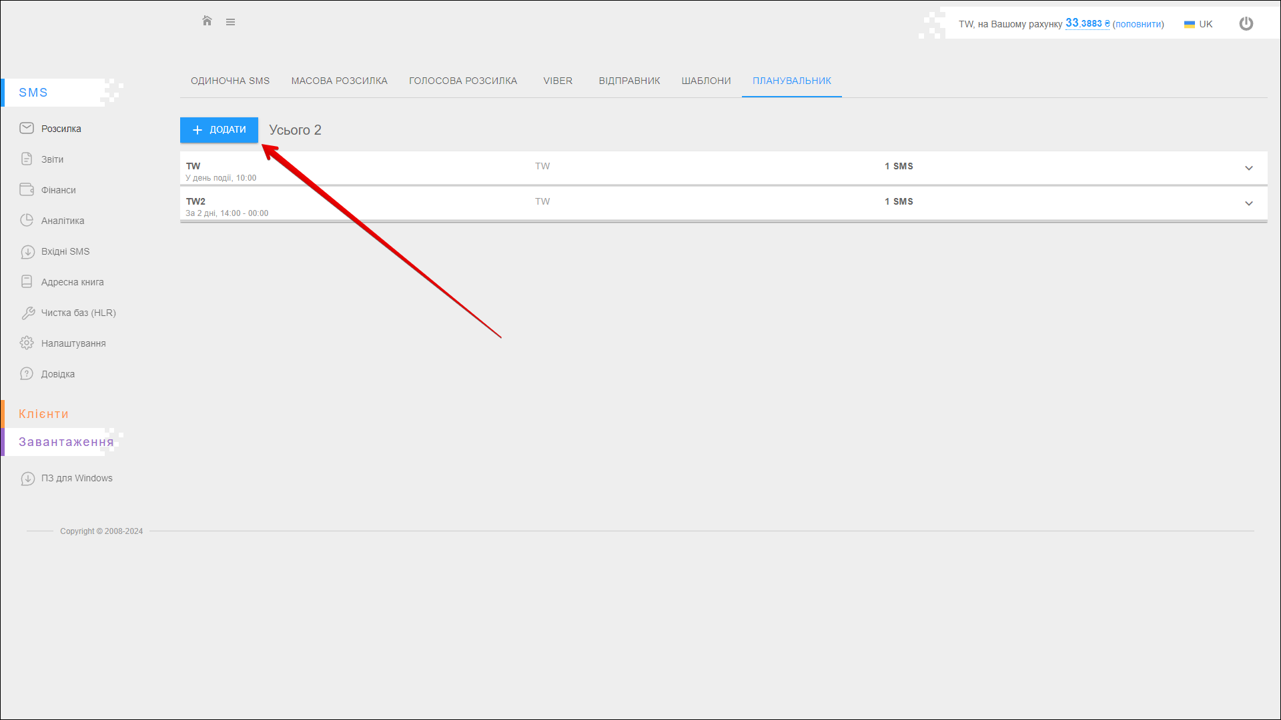
Task: Open Розсилка envelope icon in sidebar
Action: [x=27, y=128]
